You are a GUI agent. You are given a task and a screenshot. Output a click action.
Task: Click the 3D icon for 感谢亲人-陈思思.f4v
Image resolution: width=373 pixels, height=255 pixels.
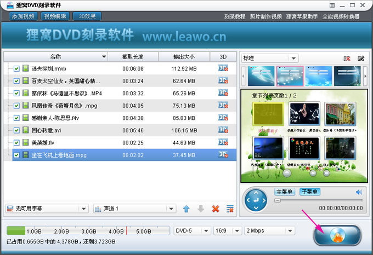click(x=223, y=118)
